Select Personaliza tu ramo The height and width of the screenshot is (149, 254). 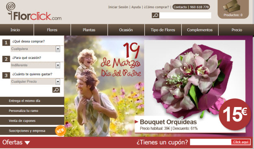32,111
